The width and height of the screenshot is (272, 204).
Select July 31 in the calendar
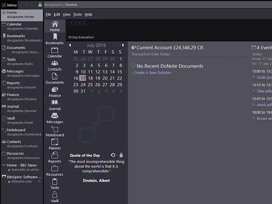click(x=83, y=91)
